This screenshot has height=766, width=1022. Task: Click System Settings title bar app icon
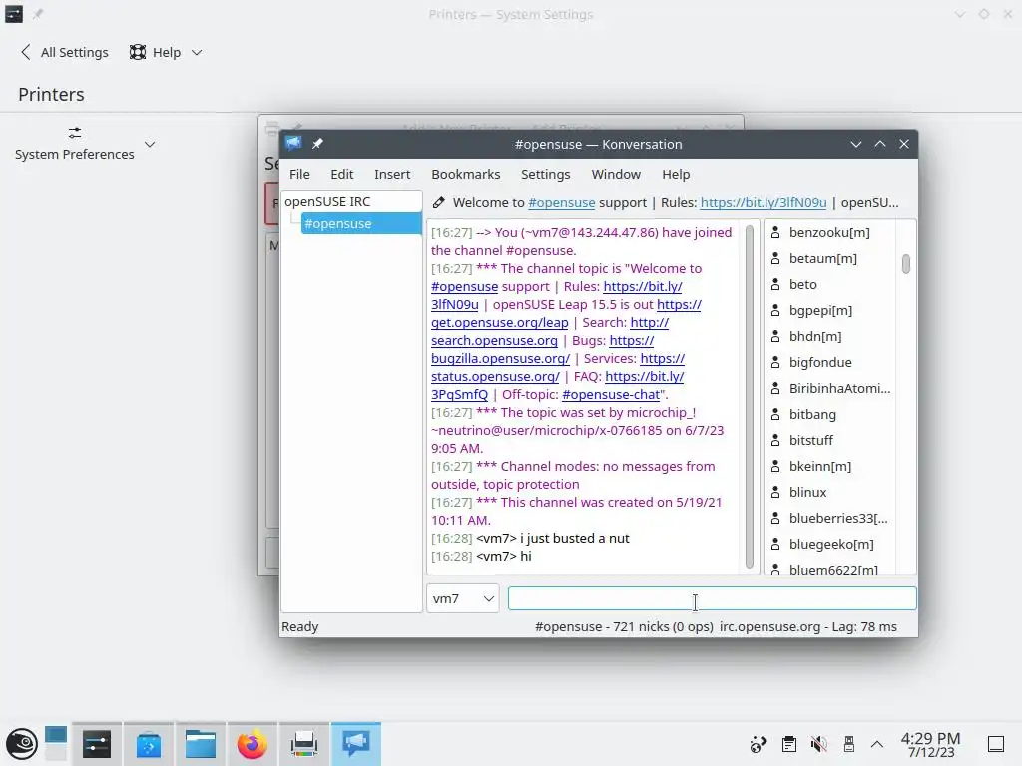tap(14, 14)
